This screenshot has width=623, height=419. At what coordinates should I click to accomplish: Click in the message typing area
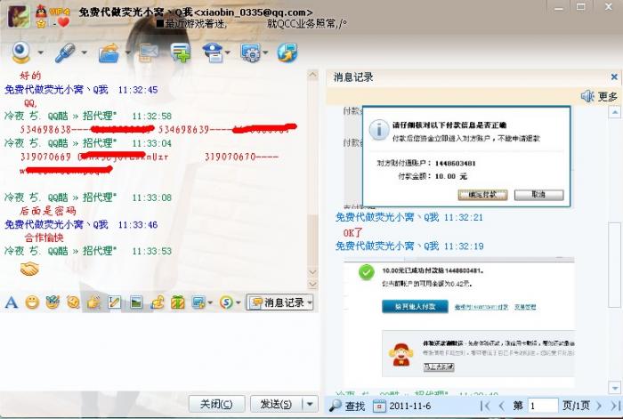pyautogui.click(x=159, y=351)
